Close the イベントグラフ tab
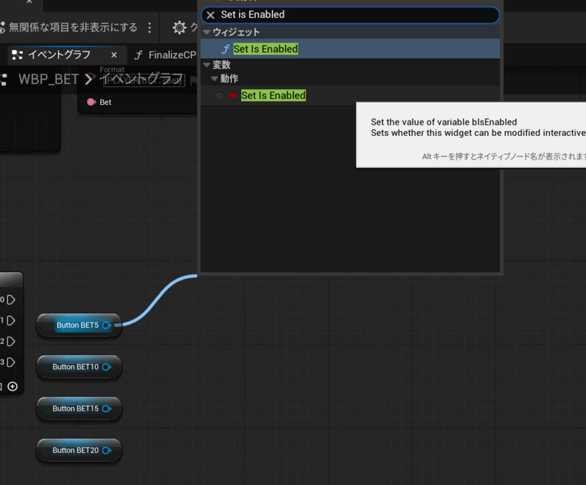Viewport: 586px width, 485px height. point(114,55)
